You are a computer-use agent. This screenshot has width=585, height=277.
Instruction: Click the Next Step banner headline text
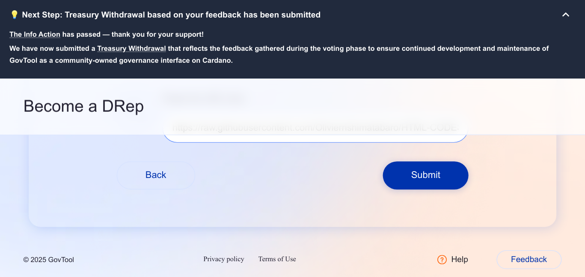(171, 15)
